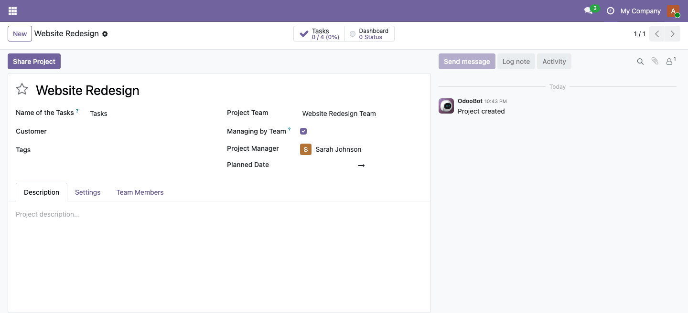
Task: Click Planned Date start field
Action: (x=328, y=165)
